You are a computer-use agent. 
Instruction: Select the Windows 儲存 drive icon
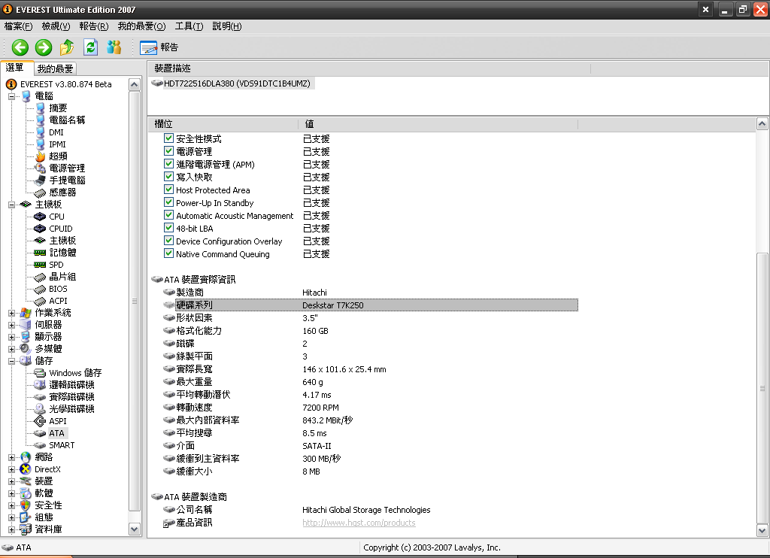(x=40, y=373)
